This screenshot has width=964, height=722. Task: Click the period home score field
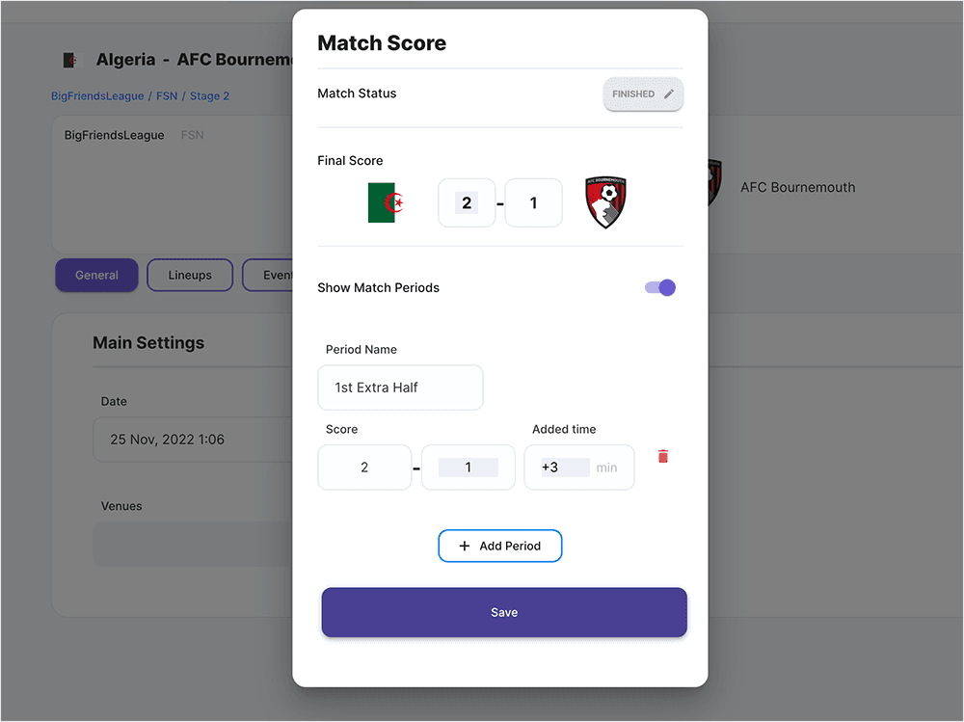pos(364,468)
